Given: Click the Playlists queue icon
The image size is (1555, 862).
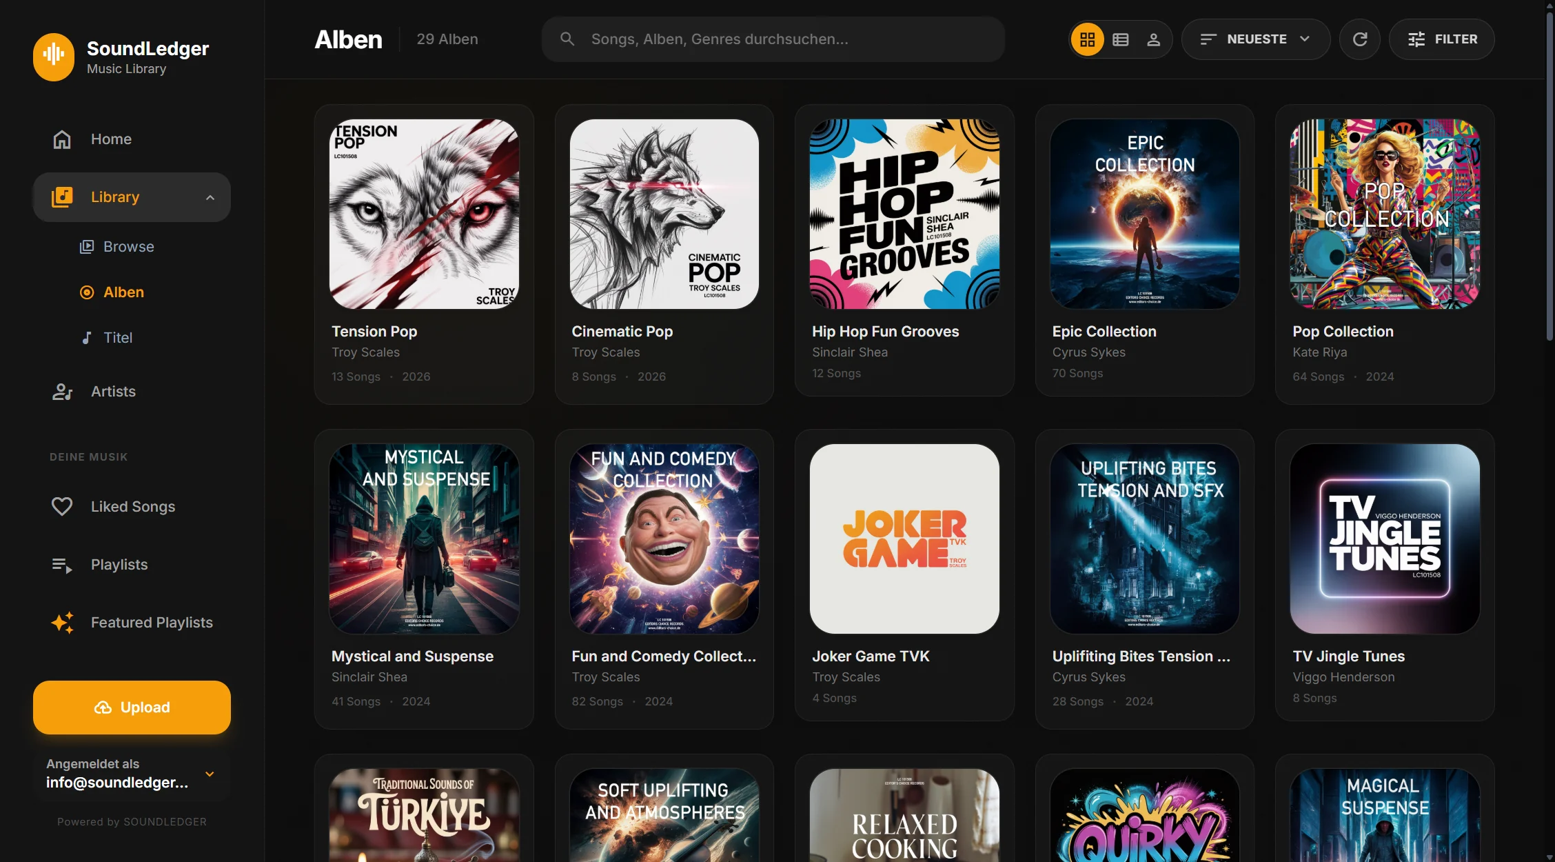Looking at the screenshot, I should (x=62, y=565).
